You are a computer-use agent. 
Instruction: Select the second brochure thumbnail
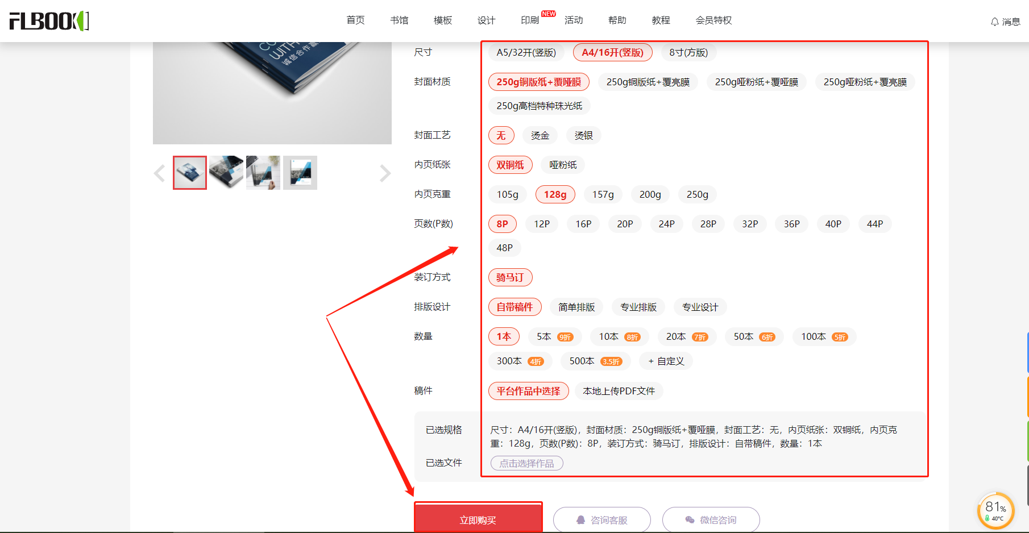click(226, 173)
